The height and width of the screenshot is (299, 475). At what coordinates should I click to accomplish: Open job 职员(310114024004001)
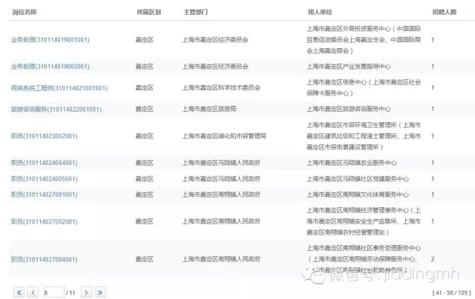click(x=45, y=163)
